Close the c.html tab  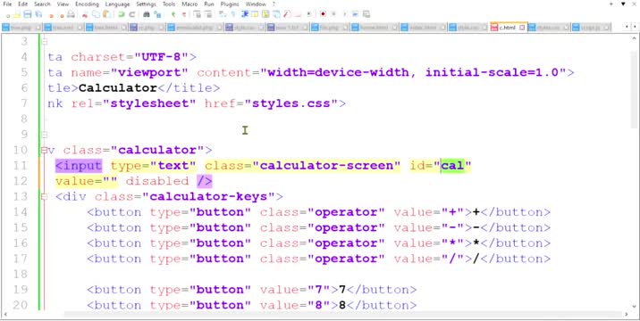[522, 28]
